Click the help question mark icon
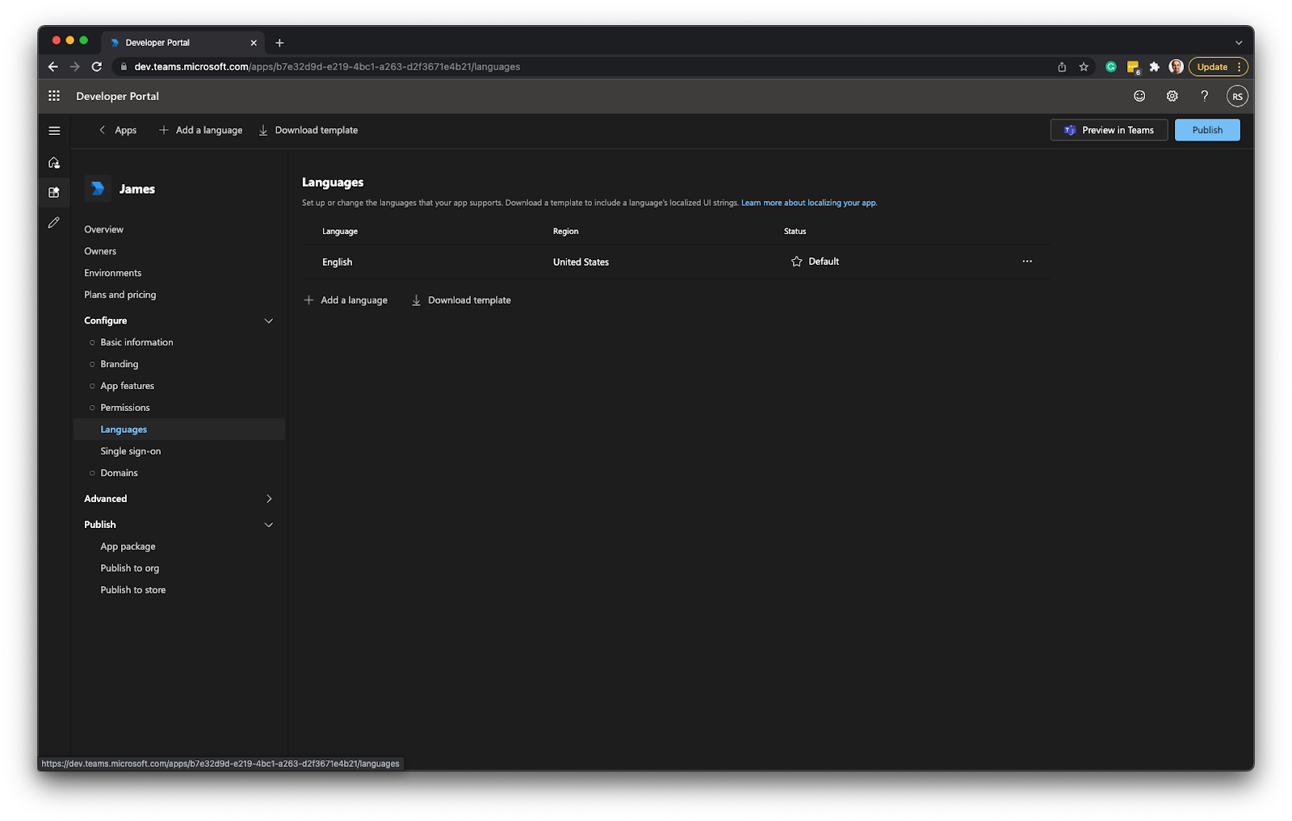Image resolution: width=1292 pixels, height=821 pixels. (x=1204, y=95)
